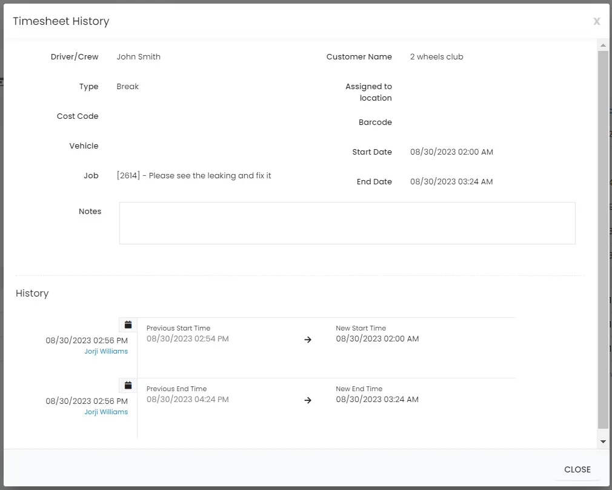This screenshot has width=612, height=490.
Task: Click the Job label
Action: coord(91,175)
